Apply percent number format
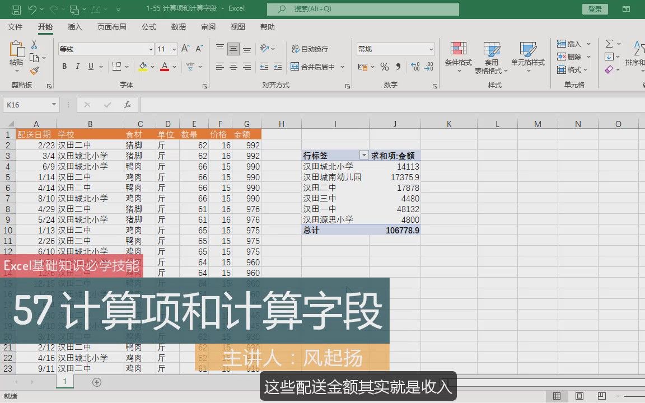Screen dimensions: 645x403 click(x=384, y=66)
